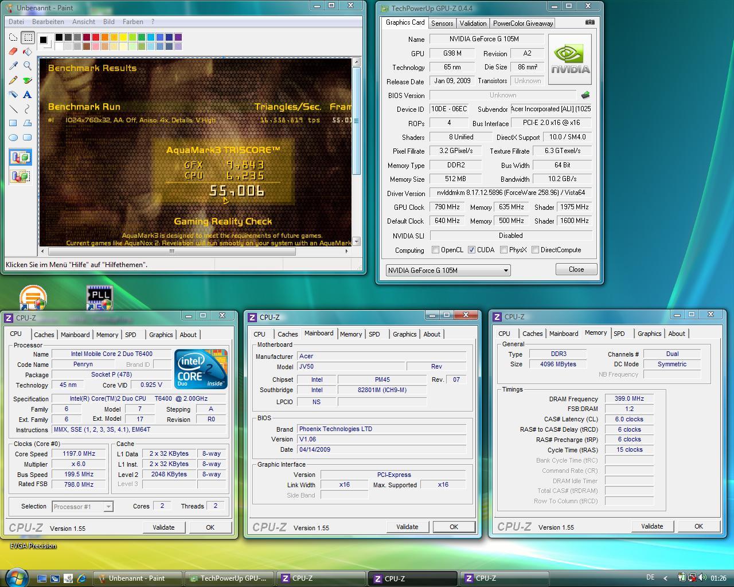Open the Ansicht menu in Paint
Viewport: 734px width, 587px height.
point(84,22)
